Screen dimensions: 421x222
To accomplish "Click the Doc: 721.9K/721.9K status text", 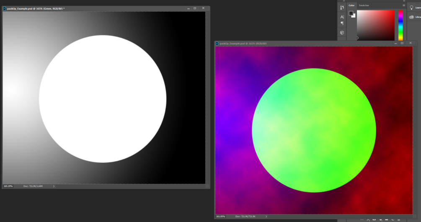I will pos(245,217).
